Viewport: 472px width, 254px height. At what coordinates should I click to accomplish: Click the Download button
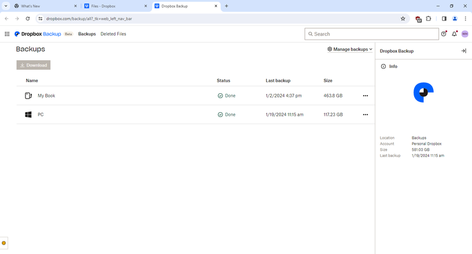pyautogui.click(x=33, y=65)
